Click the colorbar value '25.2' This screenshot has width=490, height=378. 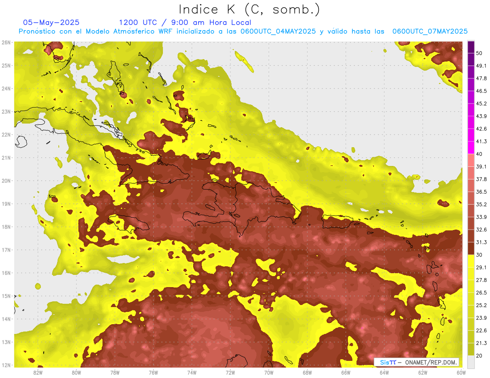tap(481, 305)
